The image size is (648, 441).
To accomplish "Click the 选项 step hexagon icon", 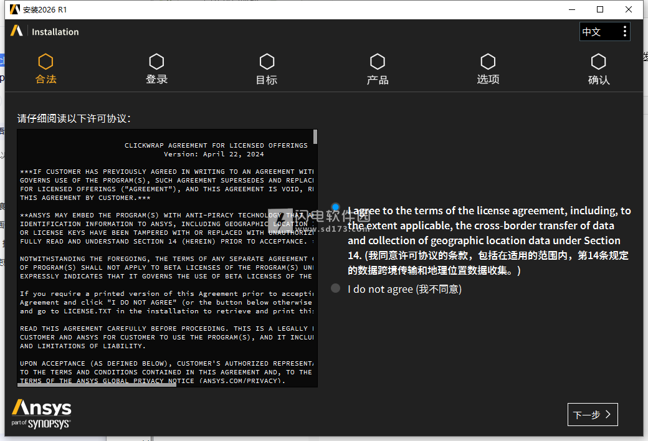I will point(488,62).
